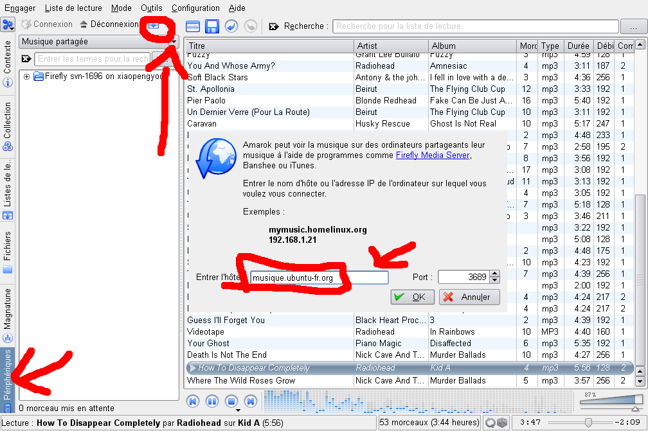648x431 pixels.
Task: Select the track You And Whose Army?
Action: click(409, 66)
